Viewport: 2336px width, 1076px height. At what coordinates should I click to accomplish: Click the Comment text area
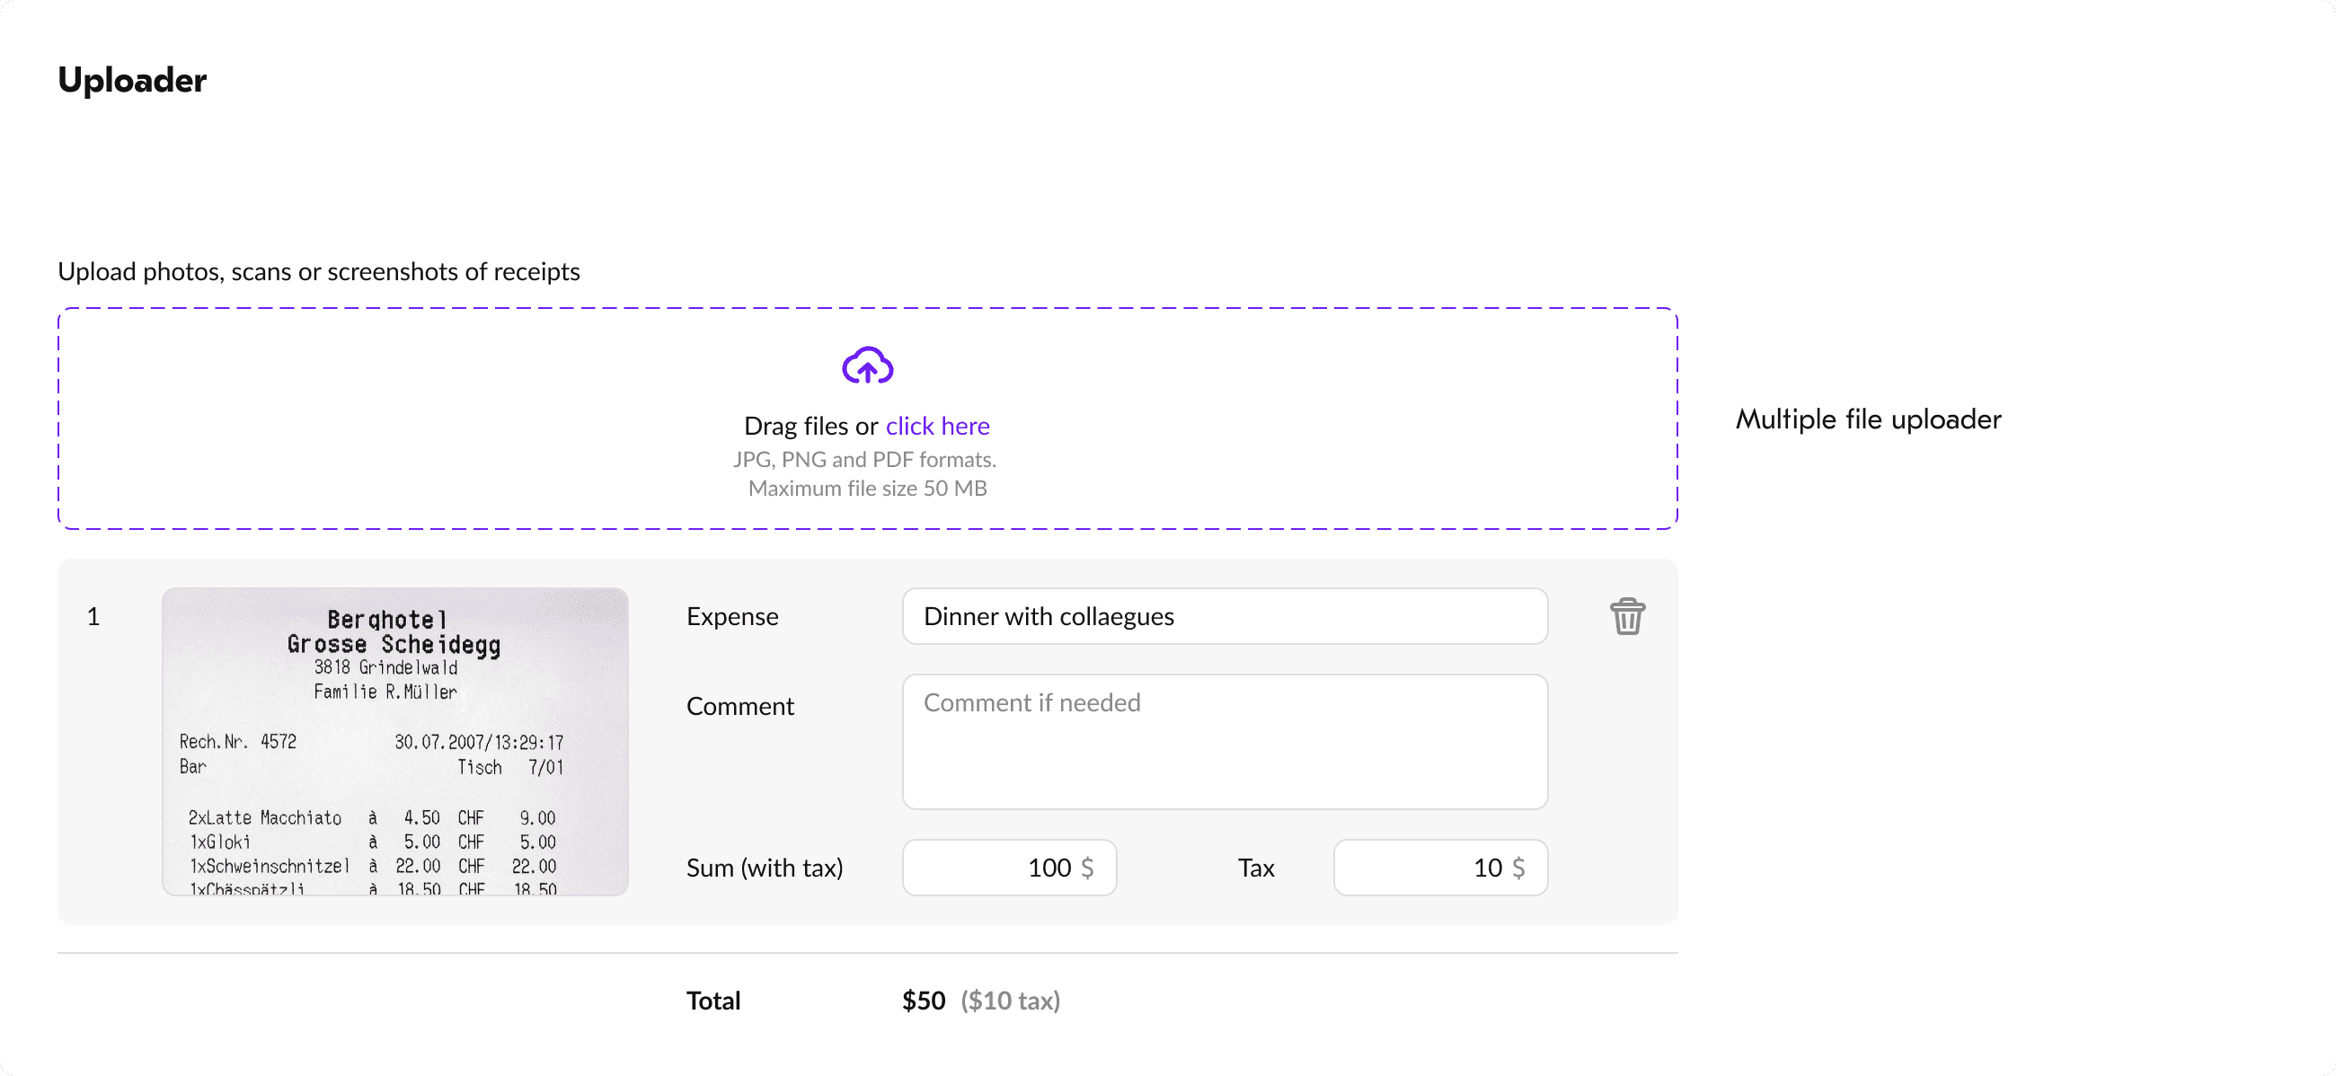(1225, 742)
